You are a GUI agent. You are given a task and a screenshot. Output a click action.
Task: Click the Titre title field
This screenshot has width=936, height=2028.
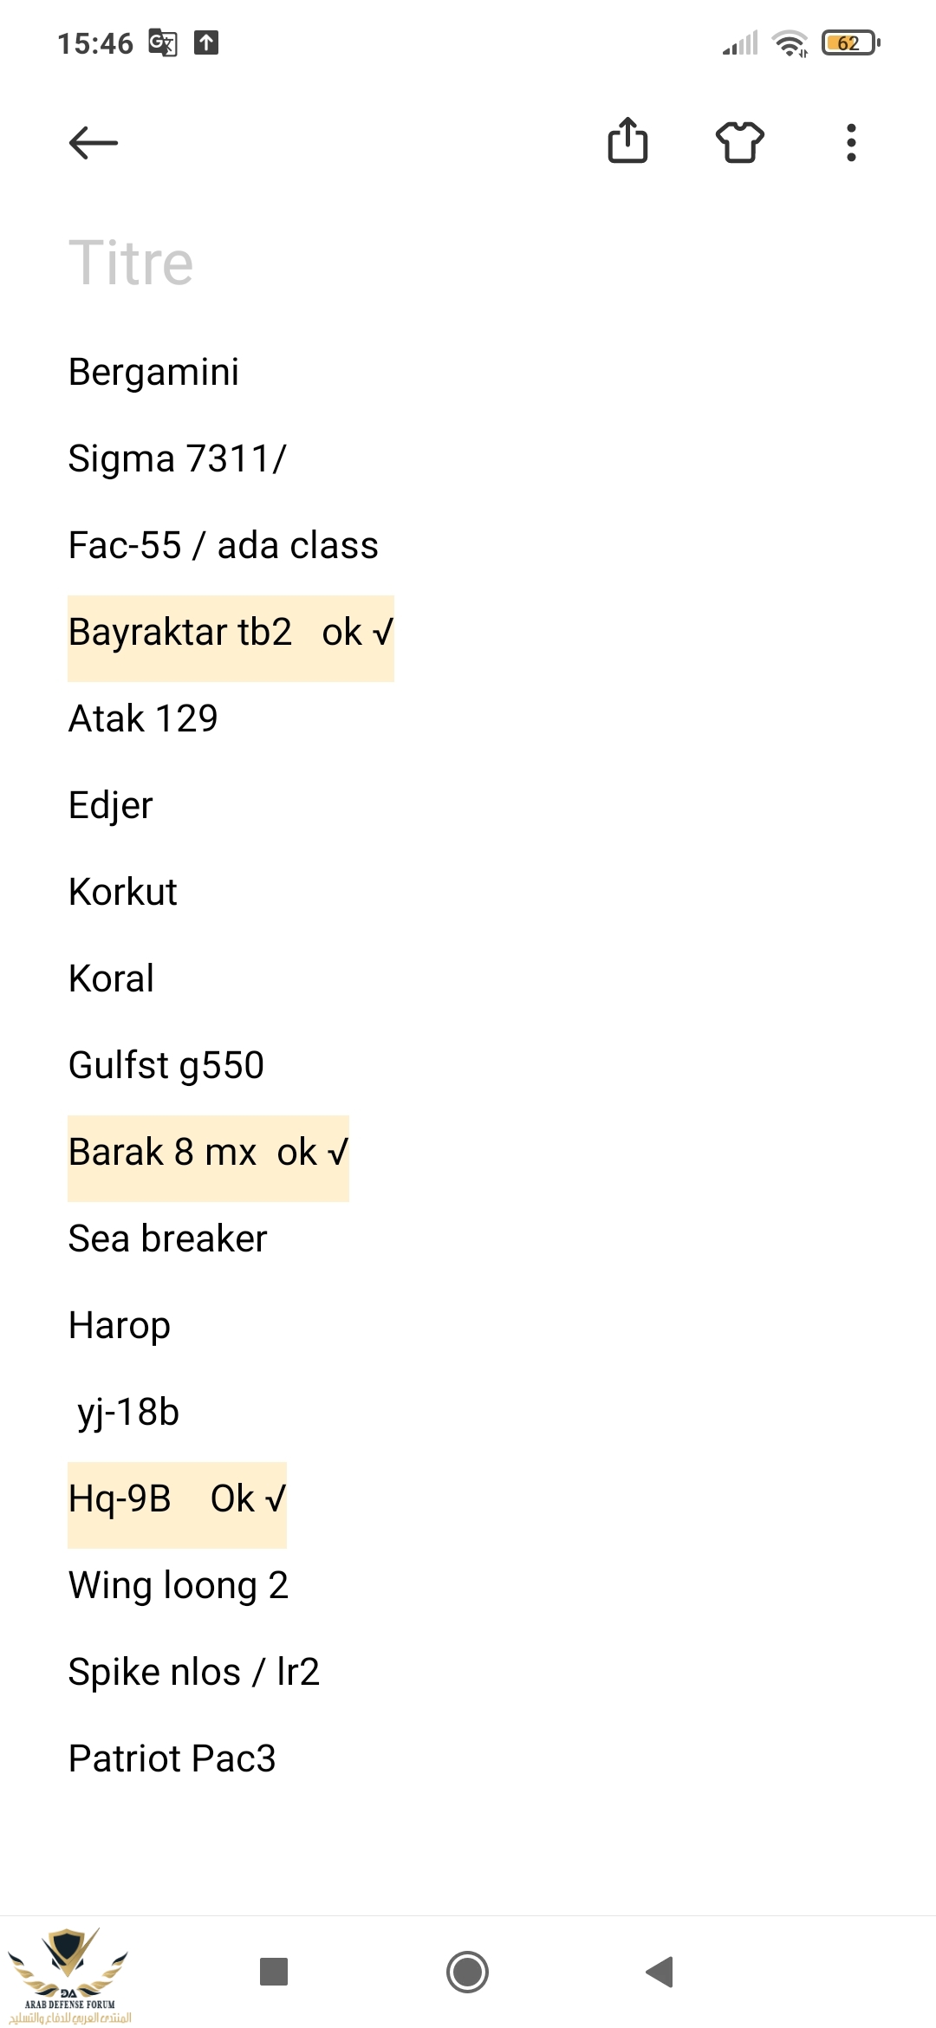[x=131, y=263]
